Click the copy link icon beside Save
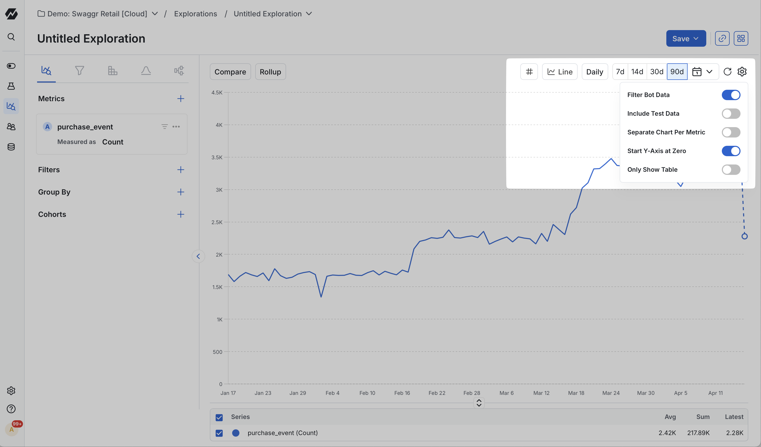Screen dimensions: 761x447 [722, 38]
